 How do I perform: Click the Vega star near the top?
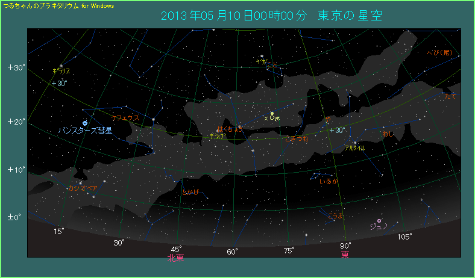262,56
